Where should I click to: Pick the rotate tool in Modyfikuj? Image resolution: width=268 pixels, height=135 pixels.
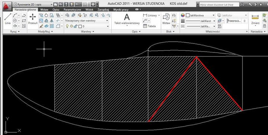[x=46, y=15]
